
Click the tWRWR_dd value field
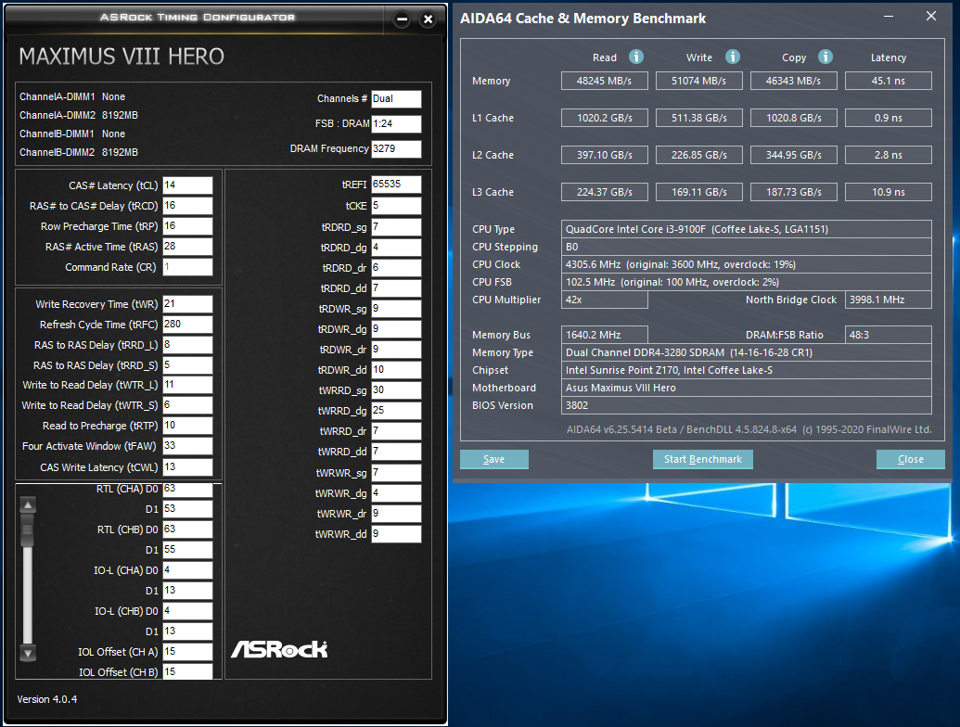point(396,533)
